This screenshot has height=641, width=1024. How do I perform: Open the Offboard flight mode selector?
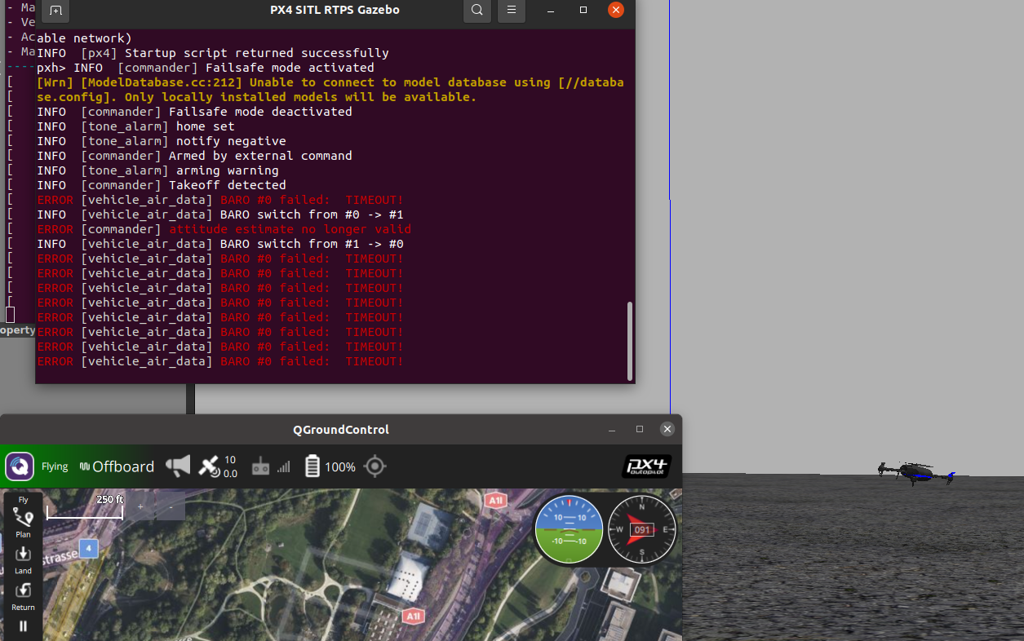click(x=117, y=466)
